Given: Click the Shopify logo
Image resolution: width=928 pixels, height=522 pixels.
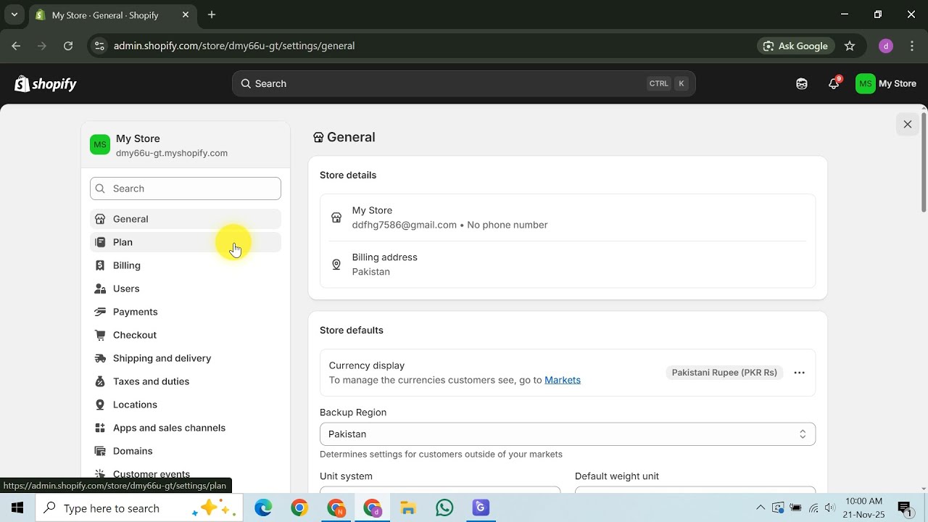Looking at the screenshot, I should point(46,84).
